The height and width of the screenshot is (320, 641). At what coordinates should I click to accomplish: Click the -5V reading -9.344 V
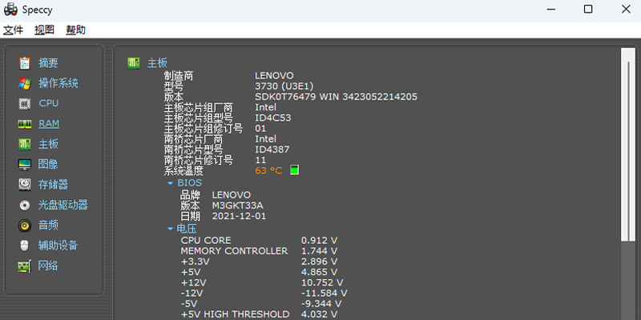(x=321, y=304)
